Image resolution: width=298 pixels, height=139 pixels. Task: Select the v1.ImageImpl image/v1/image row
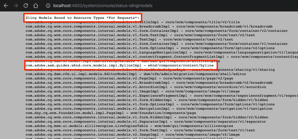point(133,91)
